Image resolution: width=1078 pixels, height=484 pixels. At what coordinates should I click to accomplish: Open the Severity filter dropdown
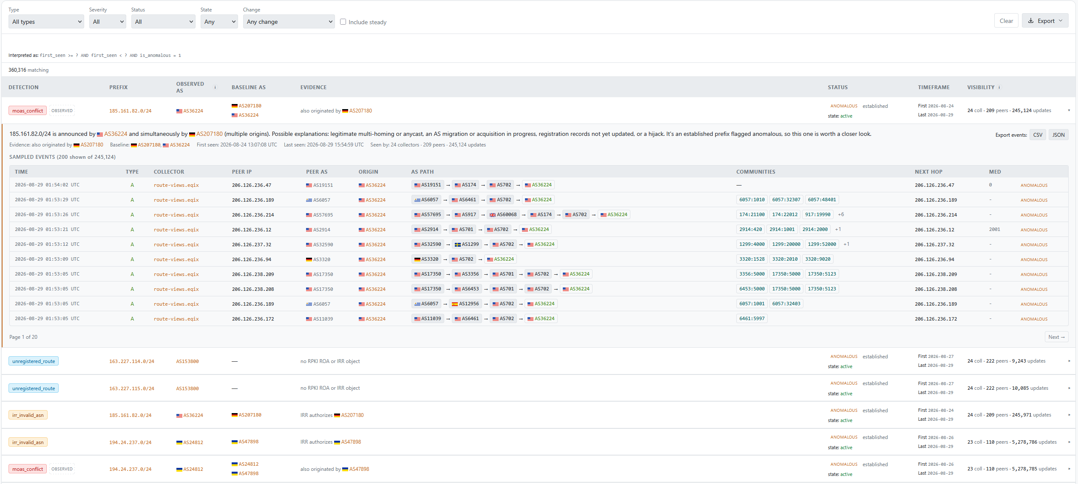click(x=108, y=22)
